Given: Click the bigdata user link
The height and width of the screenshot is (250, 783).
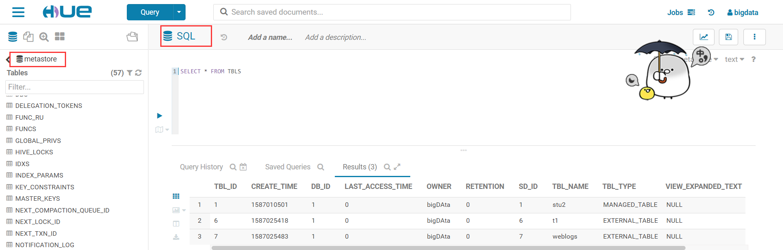Looking at the screenshot, I should click(743, 13).
